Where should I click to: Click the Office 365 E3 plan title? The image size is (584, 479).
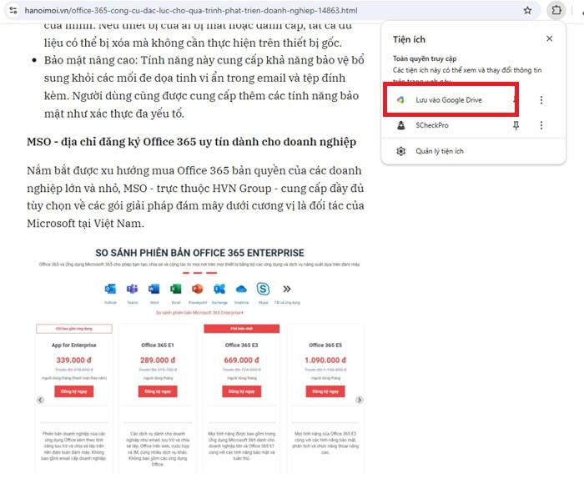click(x=241, y=345)
